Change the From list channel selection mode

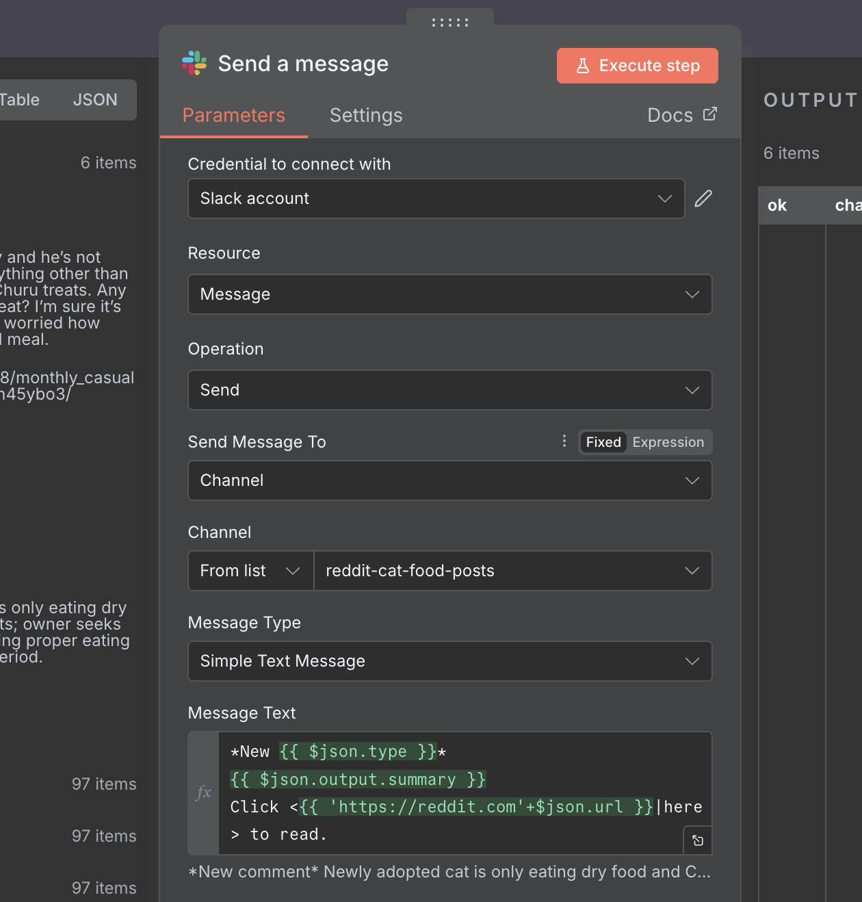[250, 570]
